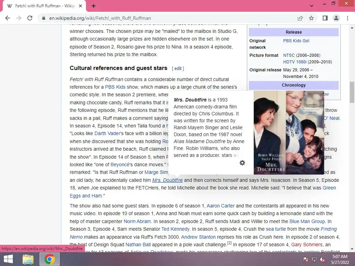Open the browser side panel

tap(325, 18)
